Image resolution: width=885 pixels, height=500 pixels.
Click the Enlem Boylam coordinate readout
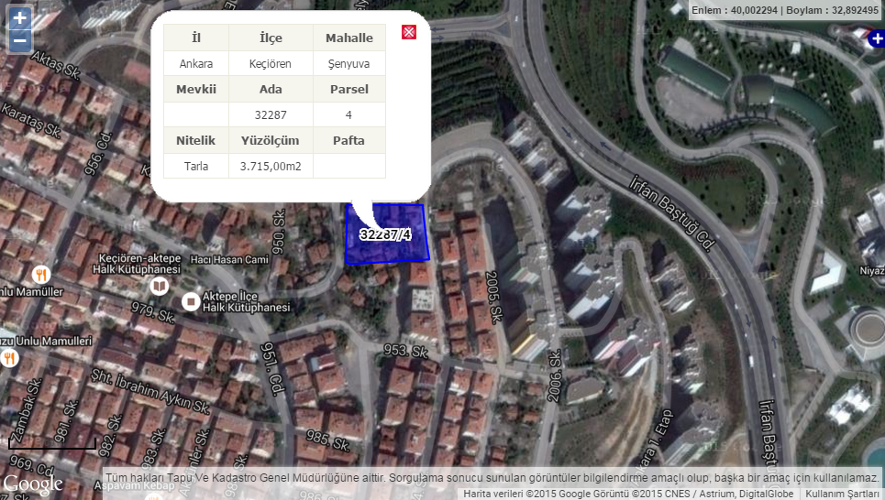784,10
